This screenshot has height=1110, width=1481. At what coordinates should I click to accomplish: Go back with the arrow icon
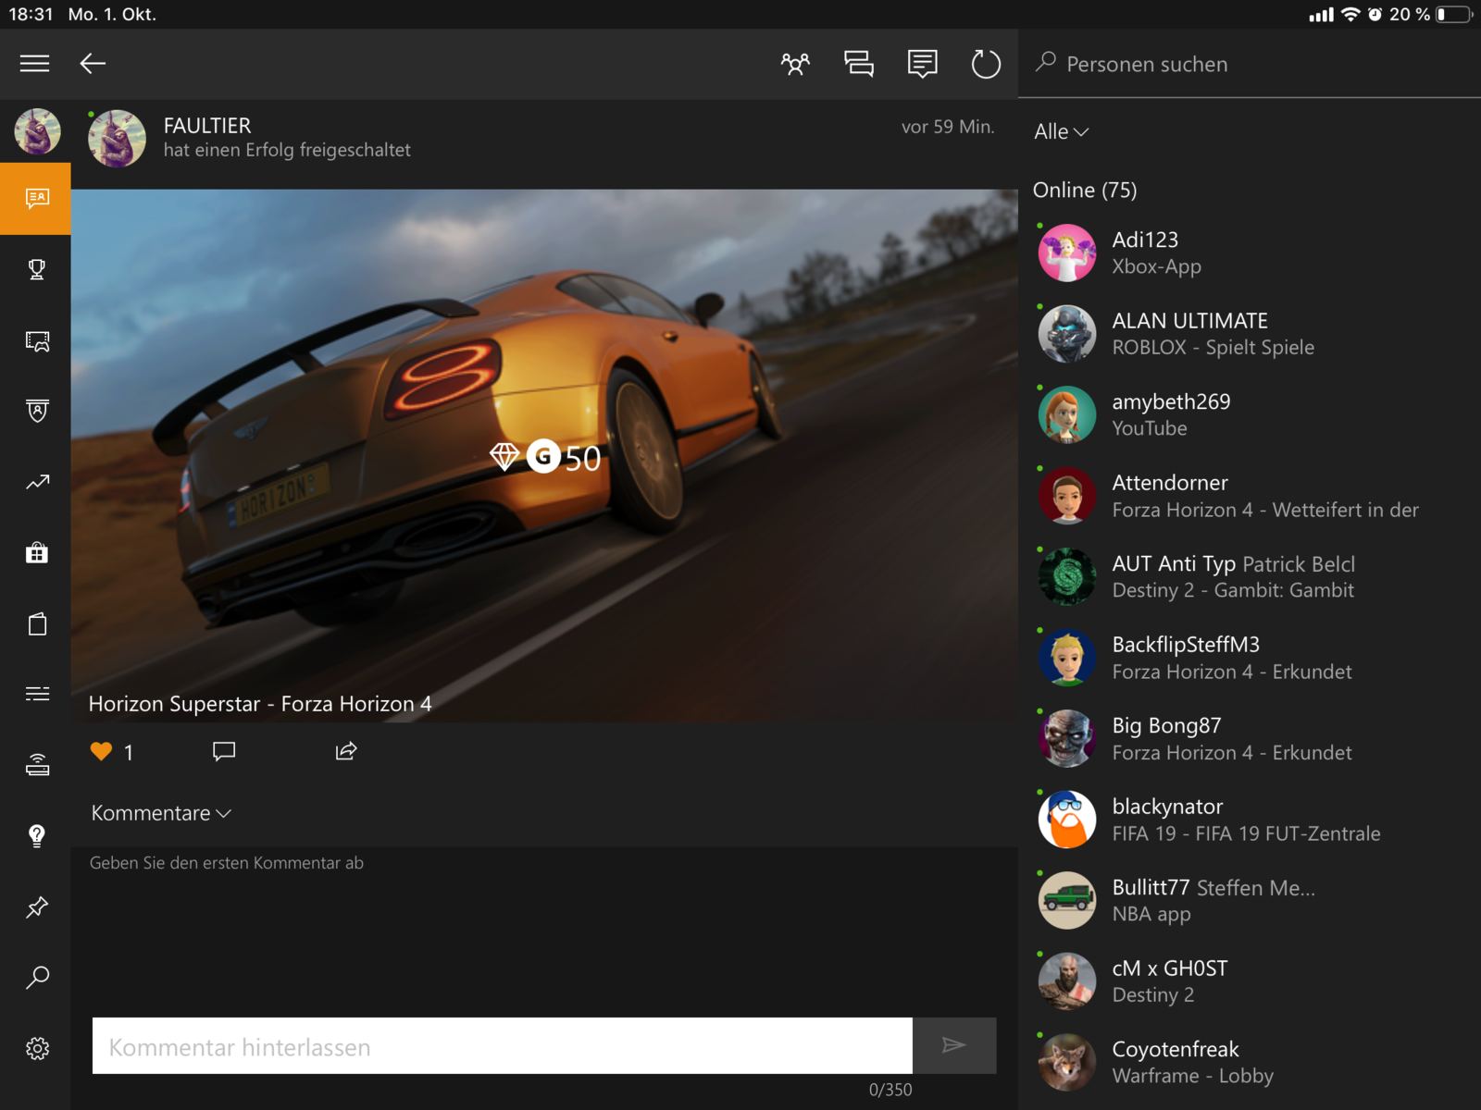[93, 63]
